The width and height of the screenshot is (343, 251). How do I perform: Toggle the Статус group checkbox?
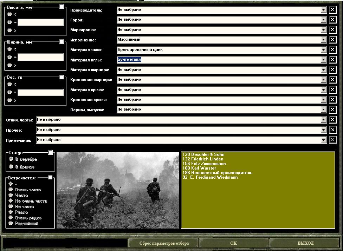coord(51,152)
